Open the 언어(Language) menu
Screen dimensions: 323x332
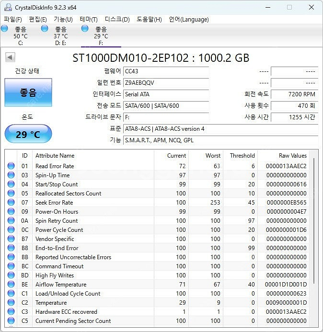189,20
